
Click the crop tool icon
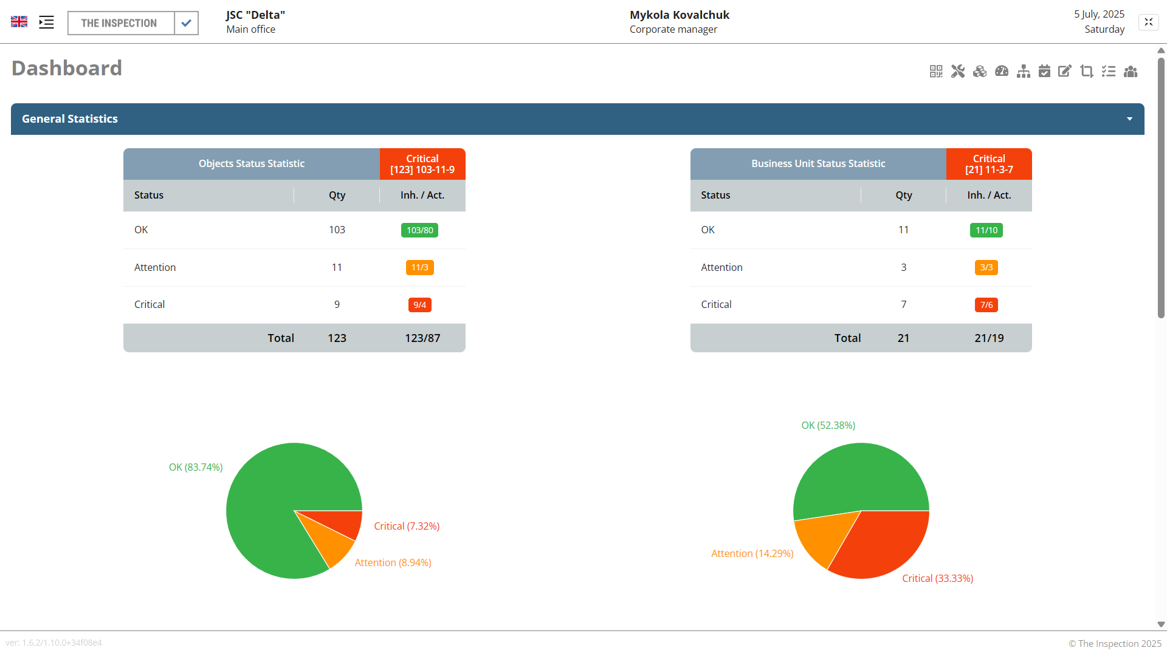(1086, 71)
